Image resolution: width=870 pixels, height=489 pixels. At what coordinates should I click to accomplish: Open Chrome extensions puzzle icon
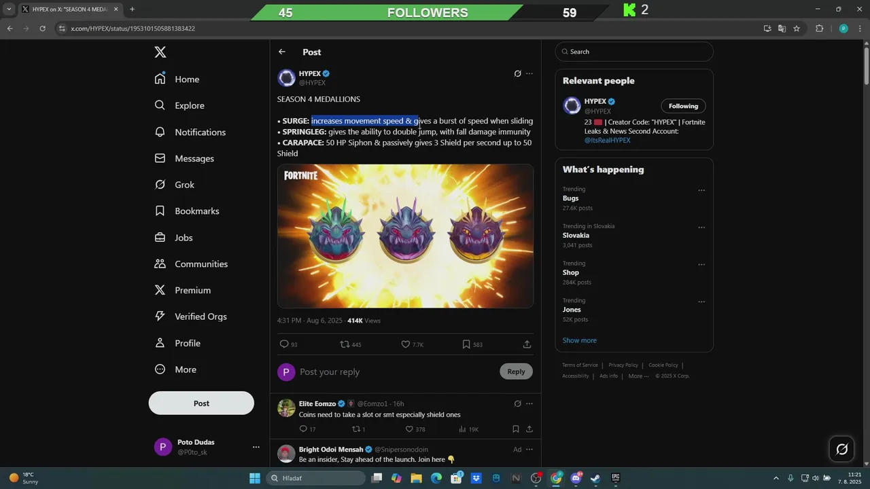(819, 29)
